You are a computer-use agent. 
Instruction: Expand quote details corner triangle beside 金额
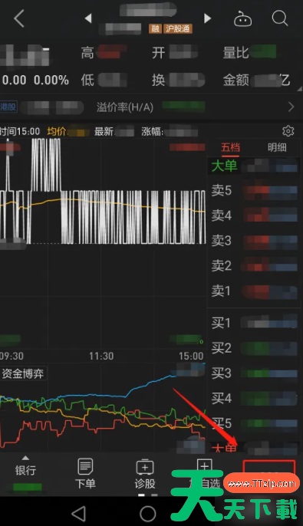299,89
